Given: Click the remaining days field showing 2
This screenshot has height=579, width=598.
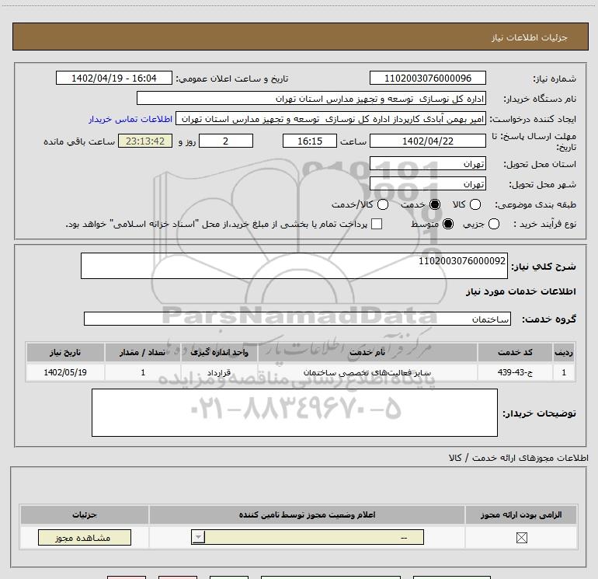Looking at the screenshot, I should tap(226, 141).
